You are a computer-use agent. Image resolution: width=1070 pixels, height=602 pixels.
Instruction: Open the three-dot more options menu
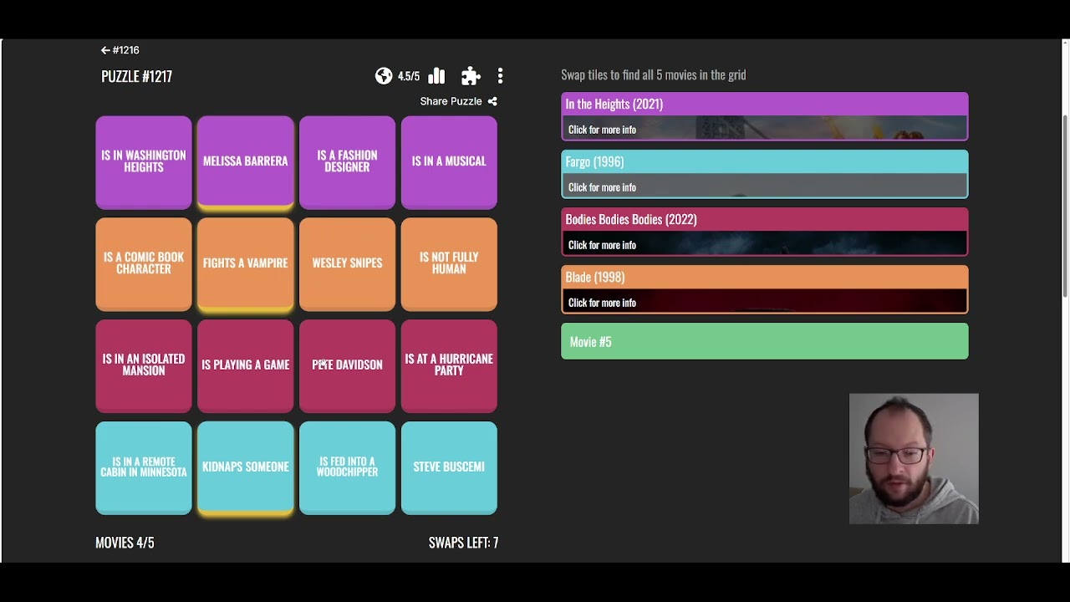pos(500,76)
